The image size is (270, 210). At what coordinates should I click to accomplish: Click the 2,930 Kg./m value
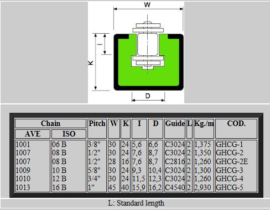[202, 187]
